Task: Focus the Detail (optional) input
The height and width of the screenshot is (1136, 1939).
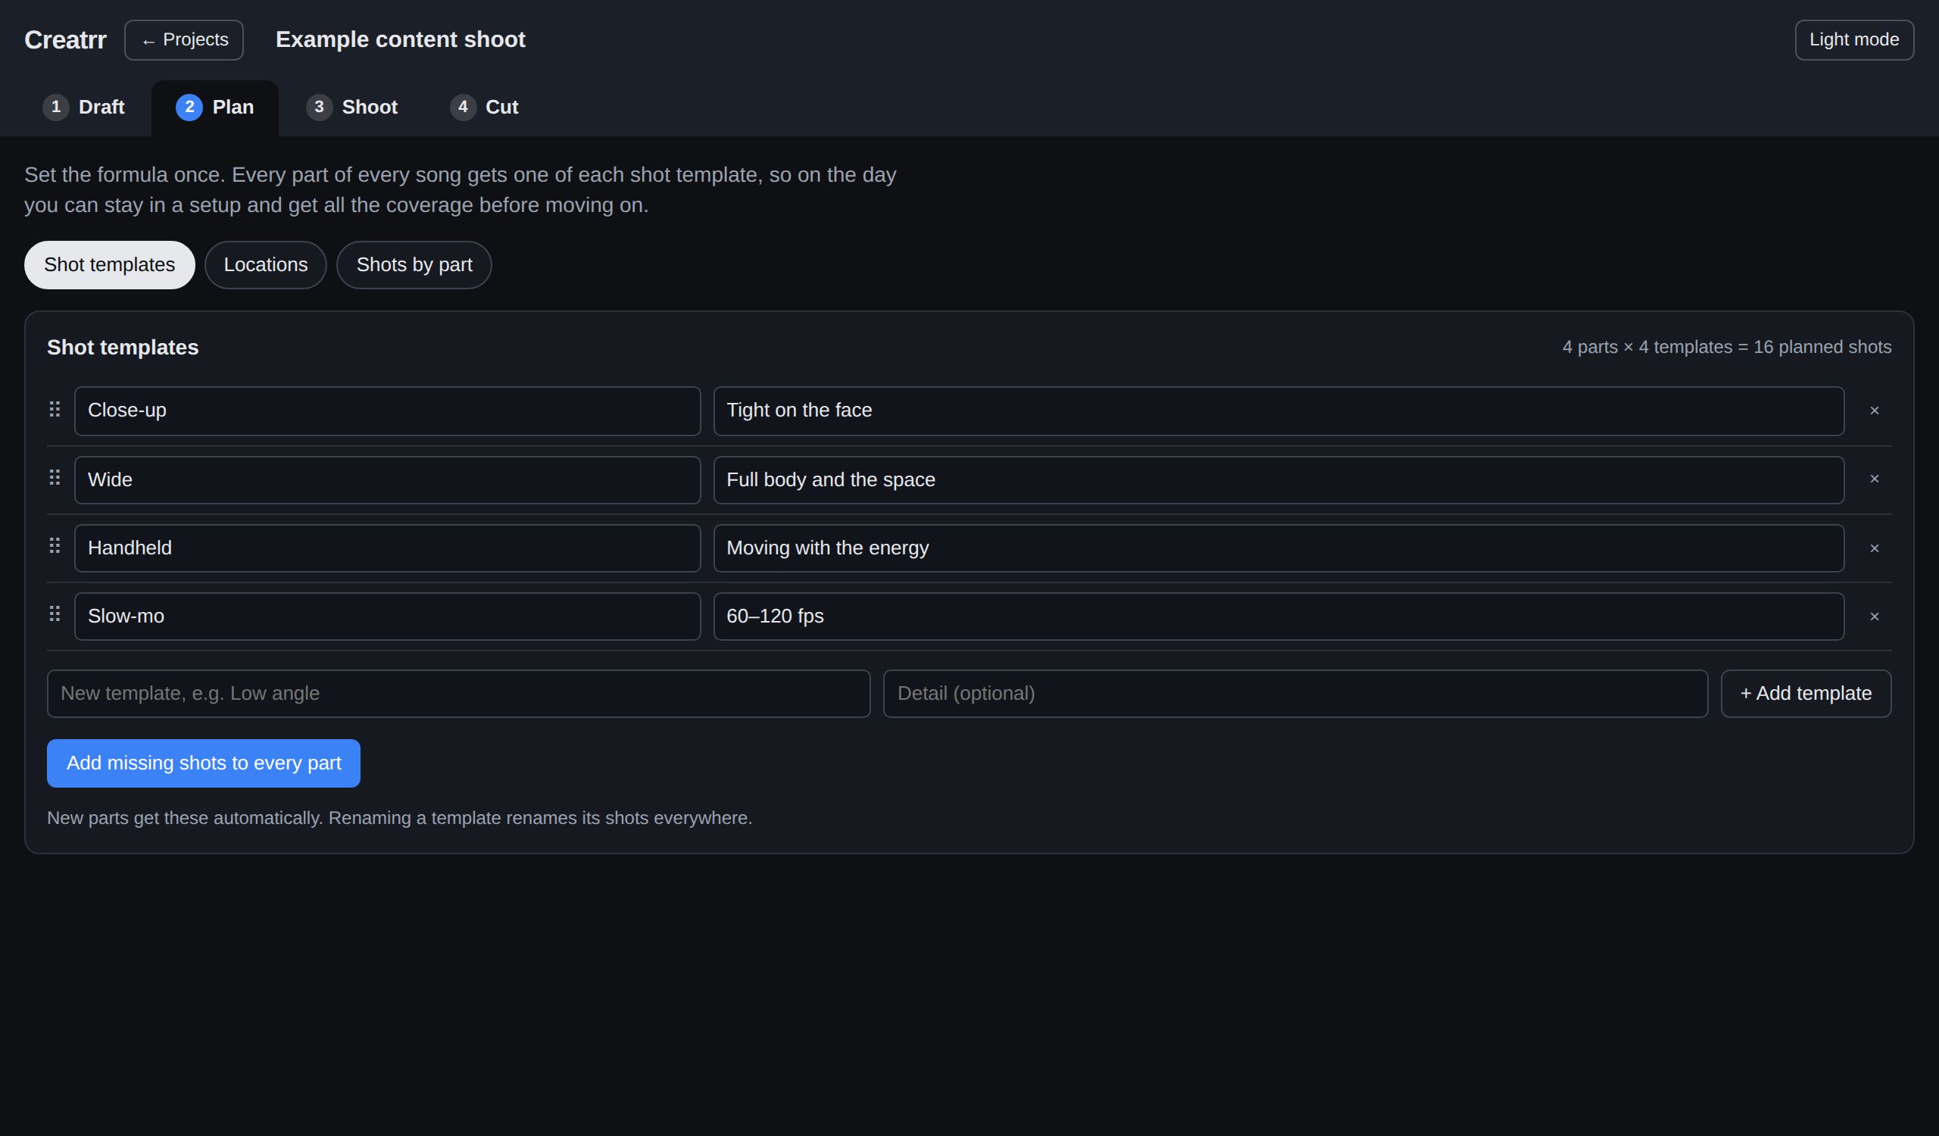Action: coord(1296,694)
